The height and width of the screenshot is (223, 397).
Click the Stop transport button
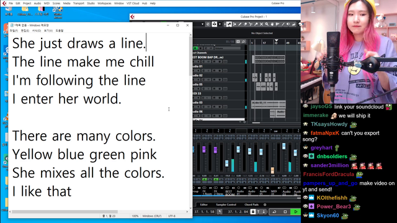[x=285, y=212]
